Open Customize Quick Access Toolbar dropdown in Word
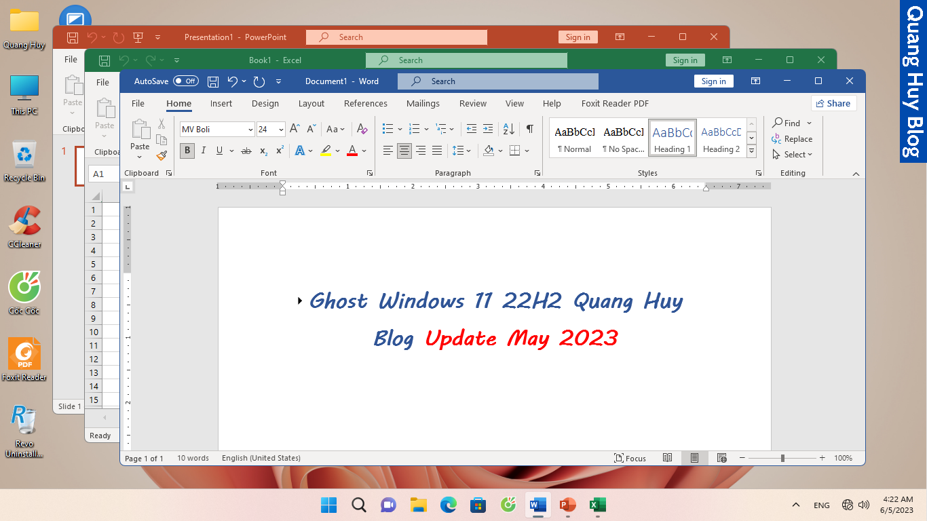The image size is (927, 521). click(278, 81)
